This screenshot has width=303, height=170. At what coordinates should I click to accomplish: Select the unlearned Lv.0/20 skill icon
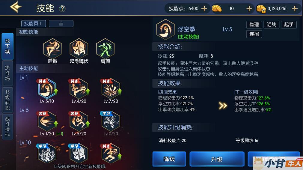(111, 121)
